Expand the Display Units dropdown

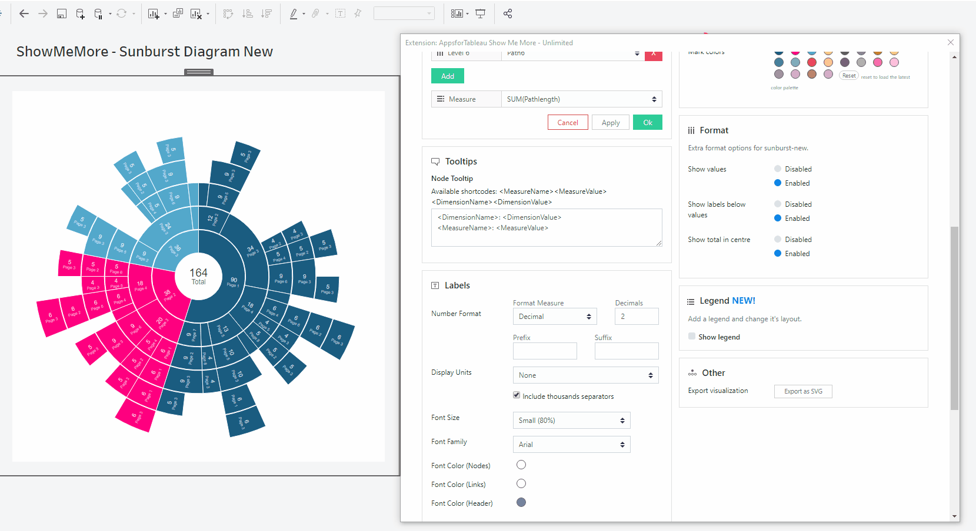[585, 375]
